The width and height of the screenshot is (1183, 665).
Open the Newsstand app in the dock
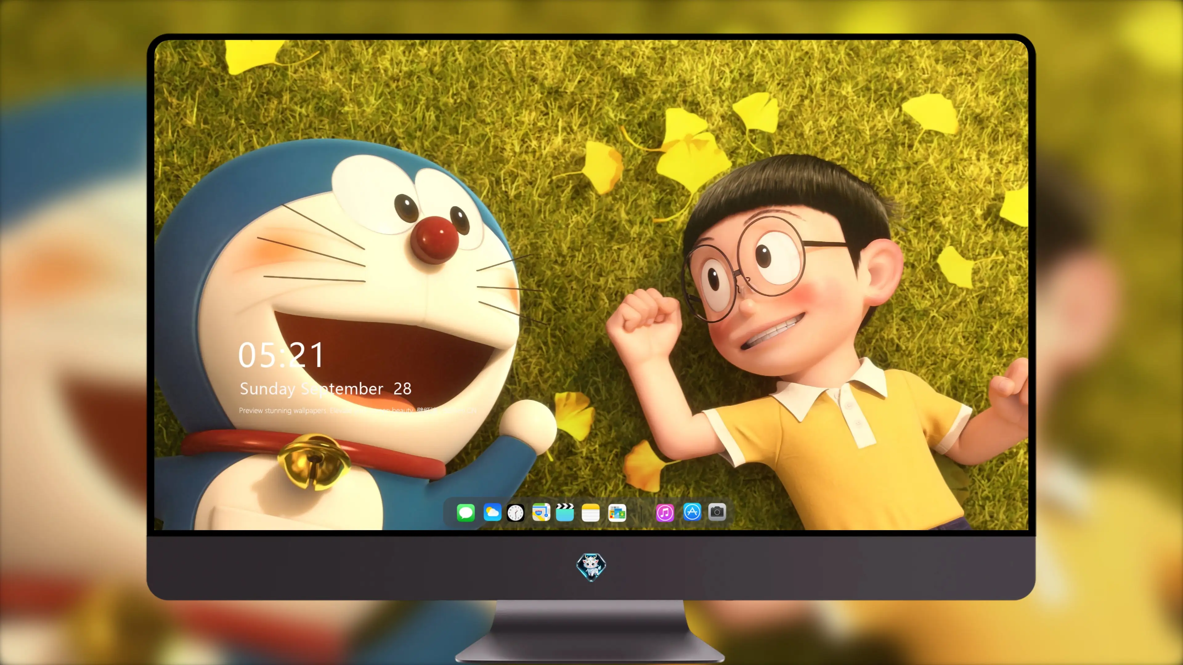click(617, 513)
